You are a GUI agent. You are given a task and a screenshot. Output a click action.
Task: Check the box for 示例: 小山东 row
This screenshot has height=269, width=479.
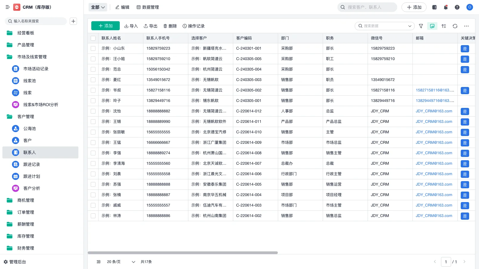pos(93,48)
